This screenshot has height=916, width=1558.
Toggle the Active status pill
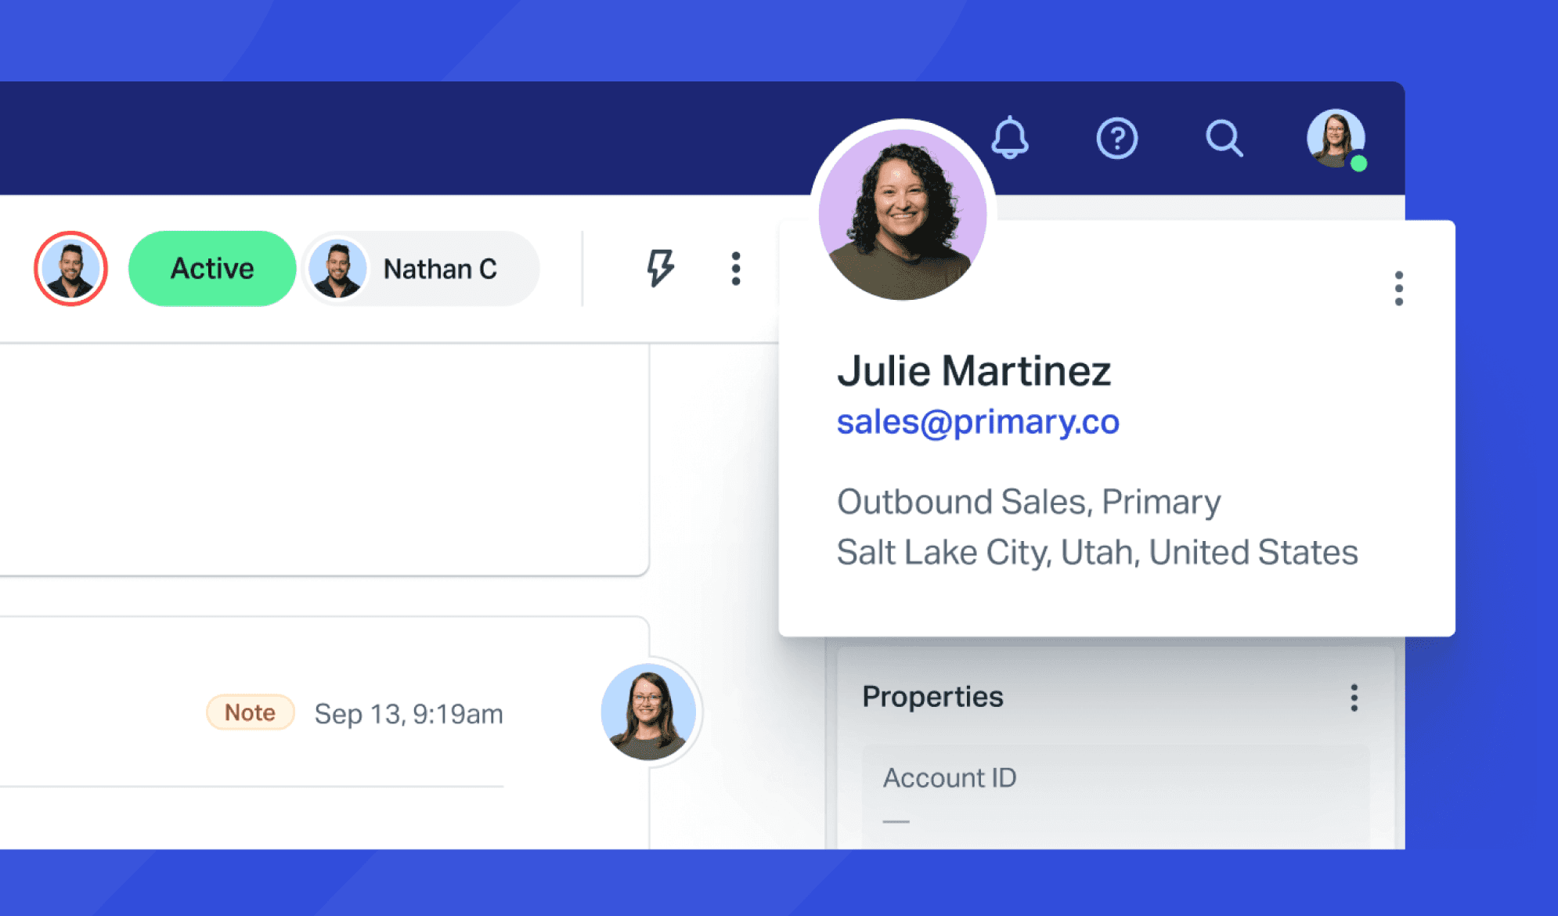(x=212, y=269)
